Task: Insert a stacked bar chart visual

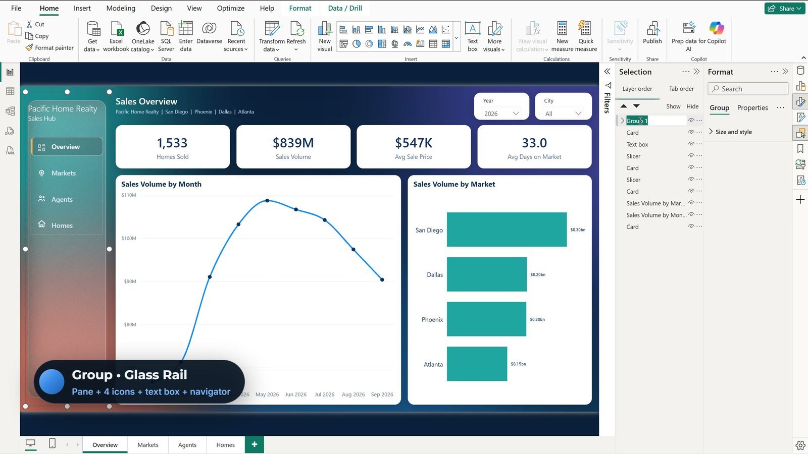Action: click(x=343, y=30)
